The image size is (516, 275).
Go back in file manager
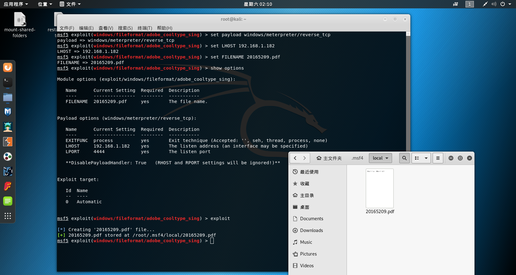click(295, 158)
